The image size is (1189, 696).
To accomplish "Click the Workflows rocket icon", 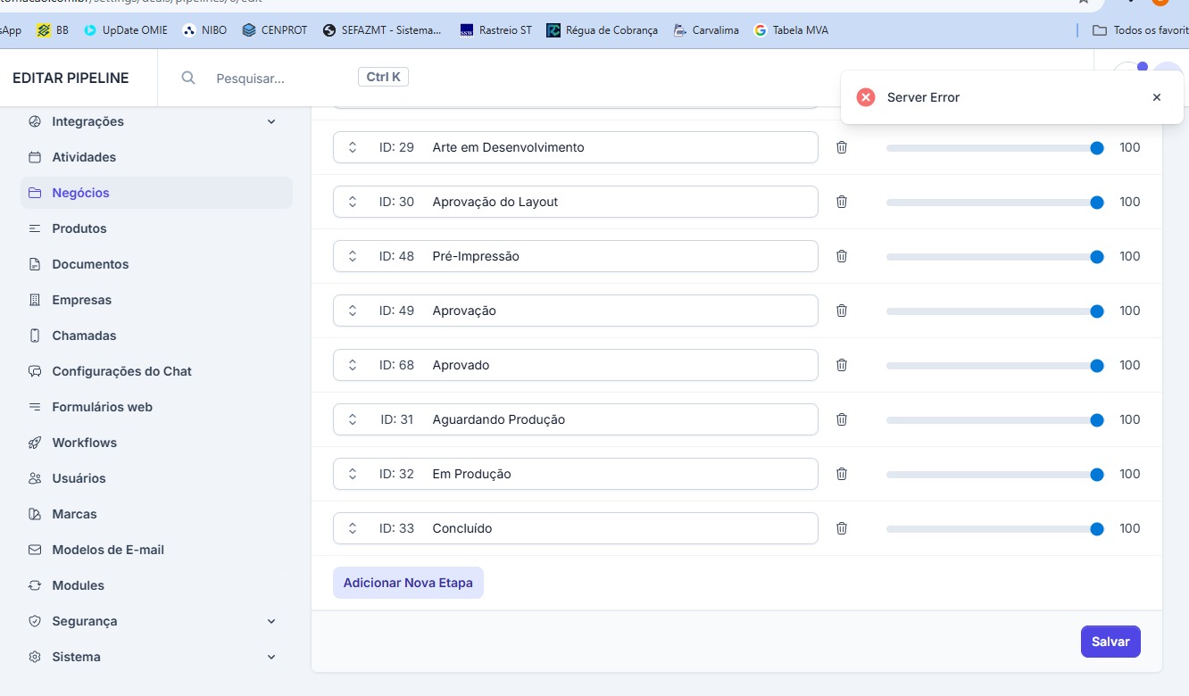I will [35, 443].
